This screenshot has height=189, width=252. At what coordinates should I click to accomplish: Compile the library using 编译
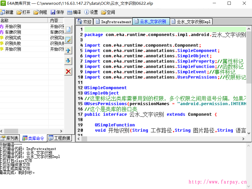click(74, 12)
